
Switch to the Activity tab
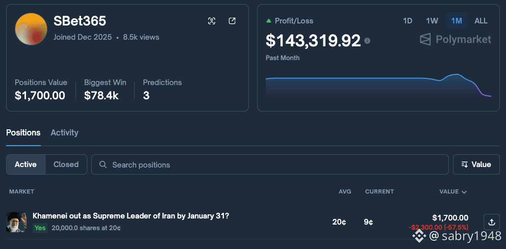tap(64, 132)
